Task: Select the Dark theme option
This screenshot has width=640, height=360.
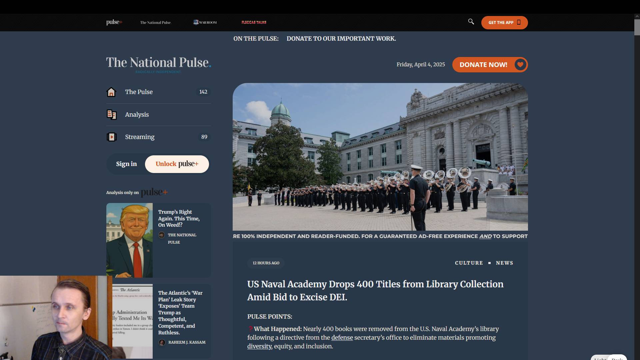Action: pyautogui.click(x=617, y=358)
